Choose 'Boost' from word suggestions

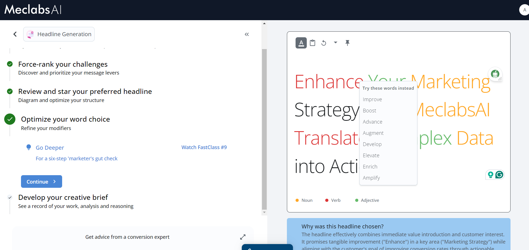tap(369, 111)
